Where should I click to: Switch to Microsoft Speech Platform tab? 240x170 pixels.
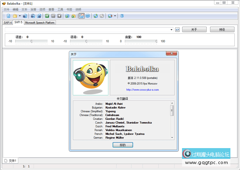[40, 23]
